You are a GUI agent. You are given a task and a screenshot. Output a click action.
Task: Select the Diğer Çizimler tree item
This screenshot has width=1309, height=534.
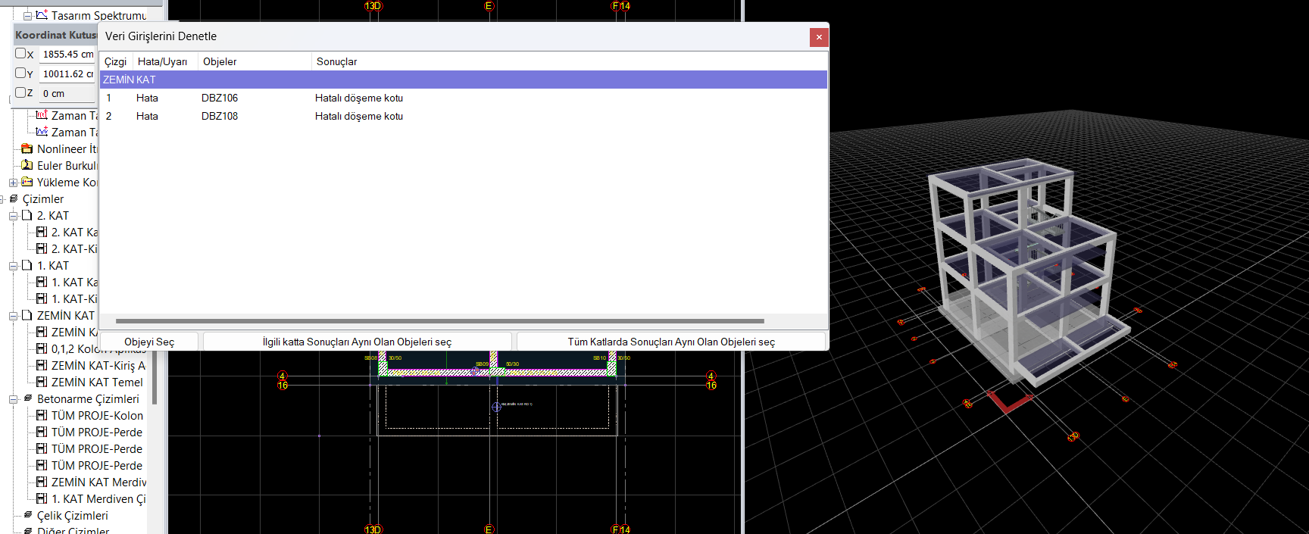73,530
